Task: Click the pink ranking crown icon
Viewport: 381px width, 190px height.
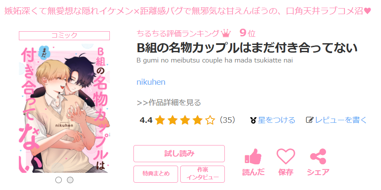Action: point(226,33)
